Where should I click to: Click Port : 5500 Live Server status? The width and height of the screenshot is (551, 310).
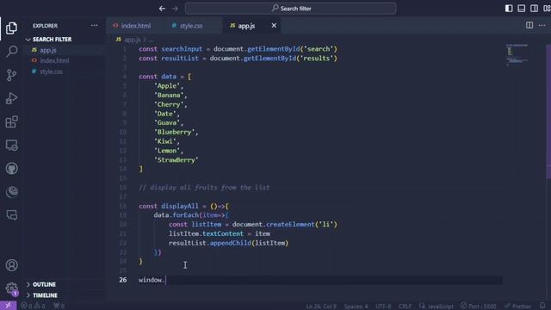pos(479,307)
